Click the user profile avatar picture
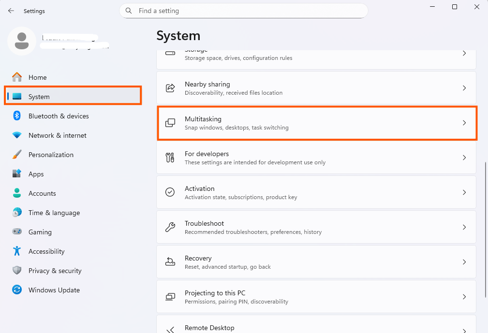 [21, 41]
